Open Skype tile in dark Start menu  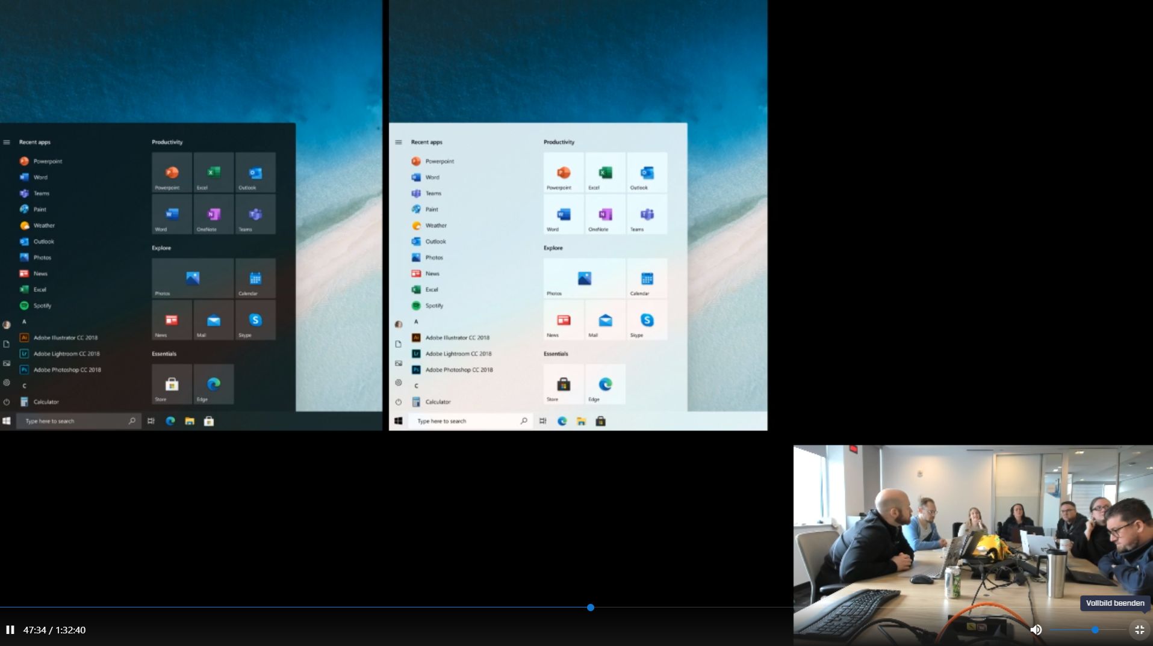tap(255, 320)
